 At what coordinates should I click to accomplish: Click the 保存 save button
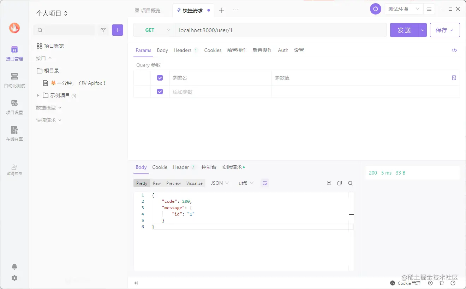(445, 30)
